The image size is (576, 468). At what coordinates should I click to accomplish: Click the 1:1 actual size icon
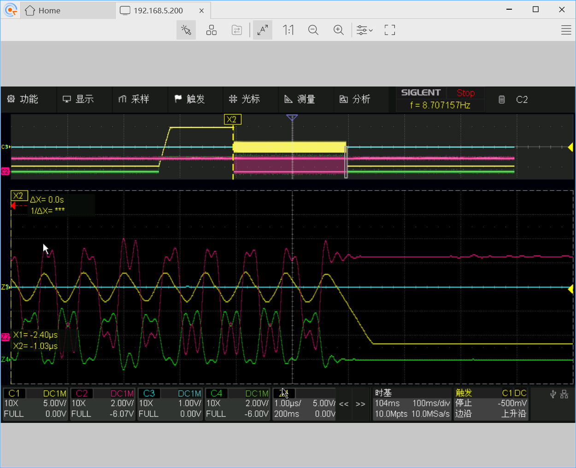288,30
